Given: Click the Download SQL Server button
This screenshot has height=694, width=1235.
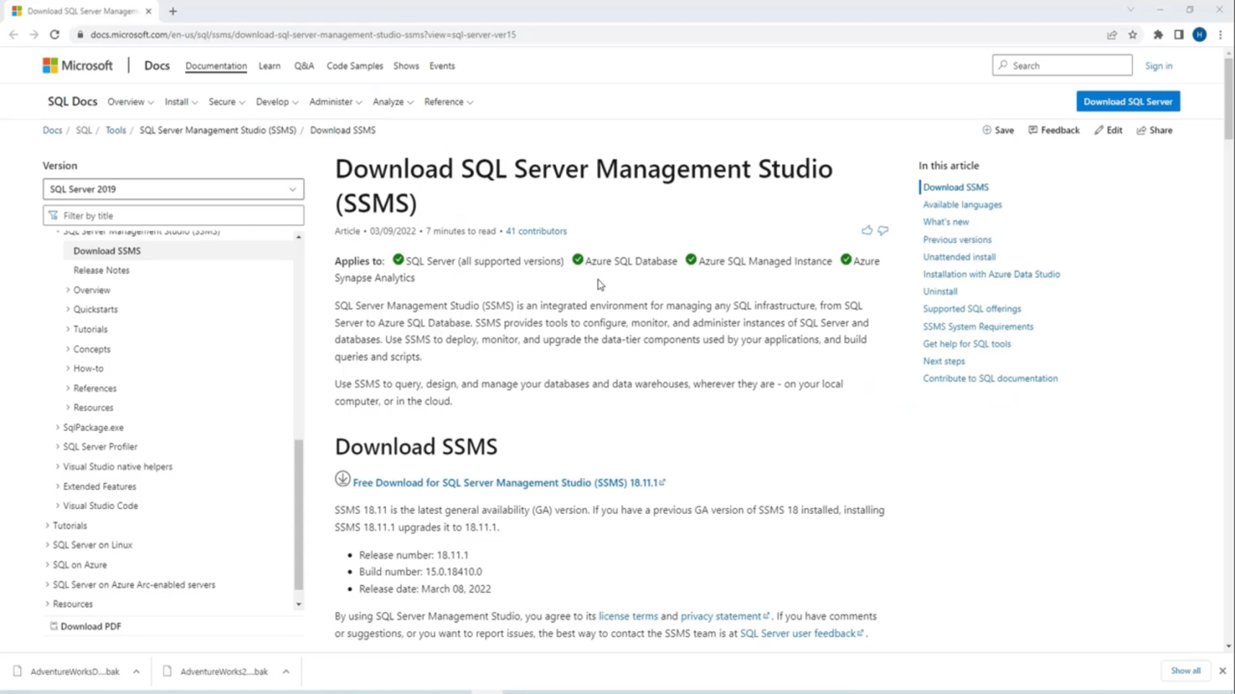Looking at the screenshot, I should [1128, 101].
